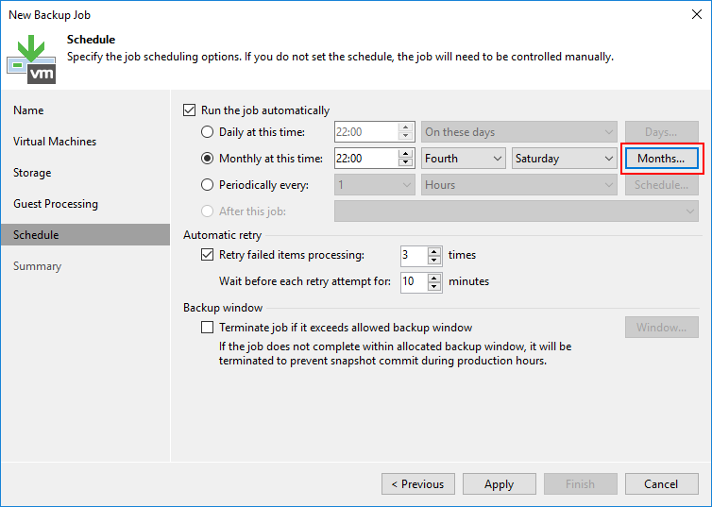
Task: Select the Periodically every radio button
Action: [x=208, y=185]
